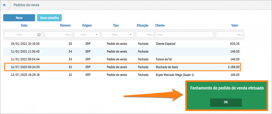Click the Cliente filter input field
This screenshot has width=272, height=114.
coord(184,35)
